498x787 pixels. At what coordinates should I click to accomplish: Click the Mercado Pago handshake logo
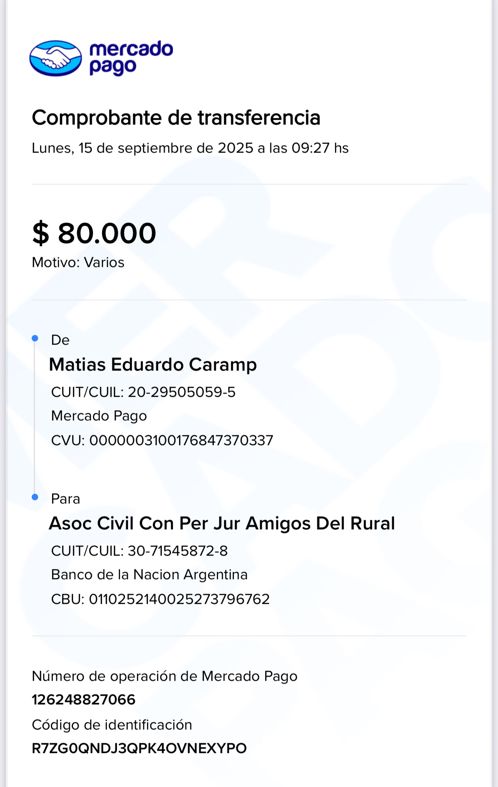click(56, 58)
